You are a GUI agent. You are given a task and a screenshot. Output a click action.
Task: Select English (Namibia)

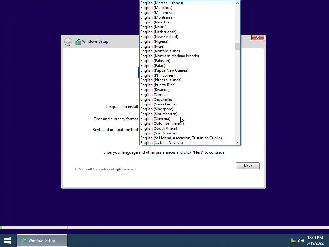pyautogui.click(x=187, y=22)
